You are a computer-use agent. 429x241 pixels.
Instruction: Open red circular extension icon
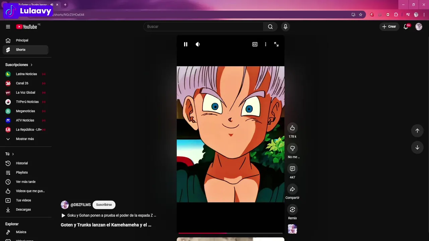tap(372, 15)
